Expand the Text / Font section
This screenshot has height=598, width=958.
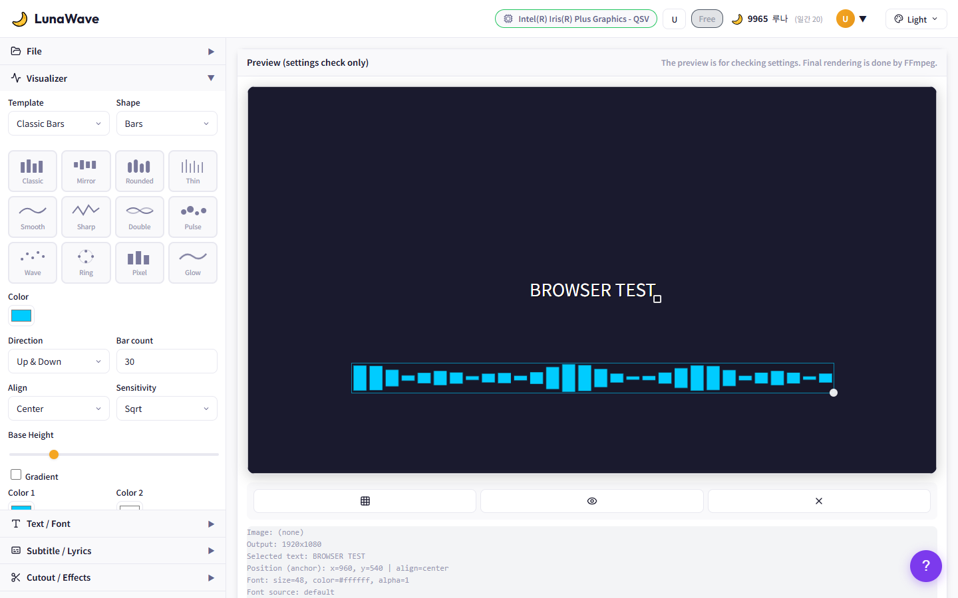113,524
